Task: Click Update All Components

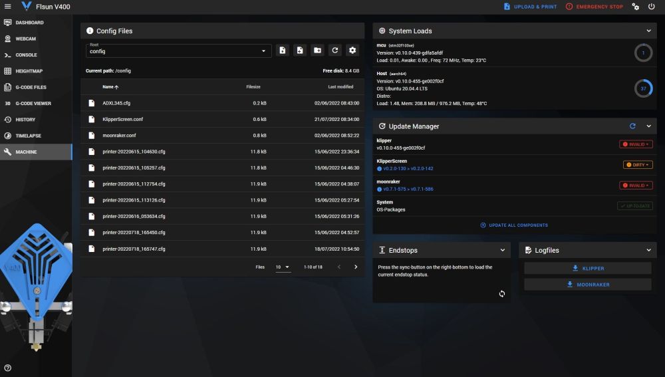Action: pyautogui.click(x=514, y=225)
